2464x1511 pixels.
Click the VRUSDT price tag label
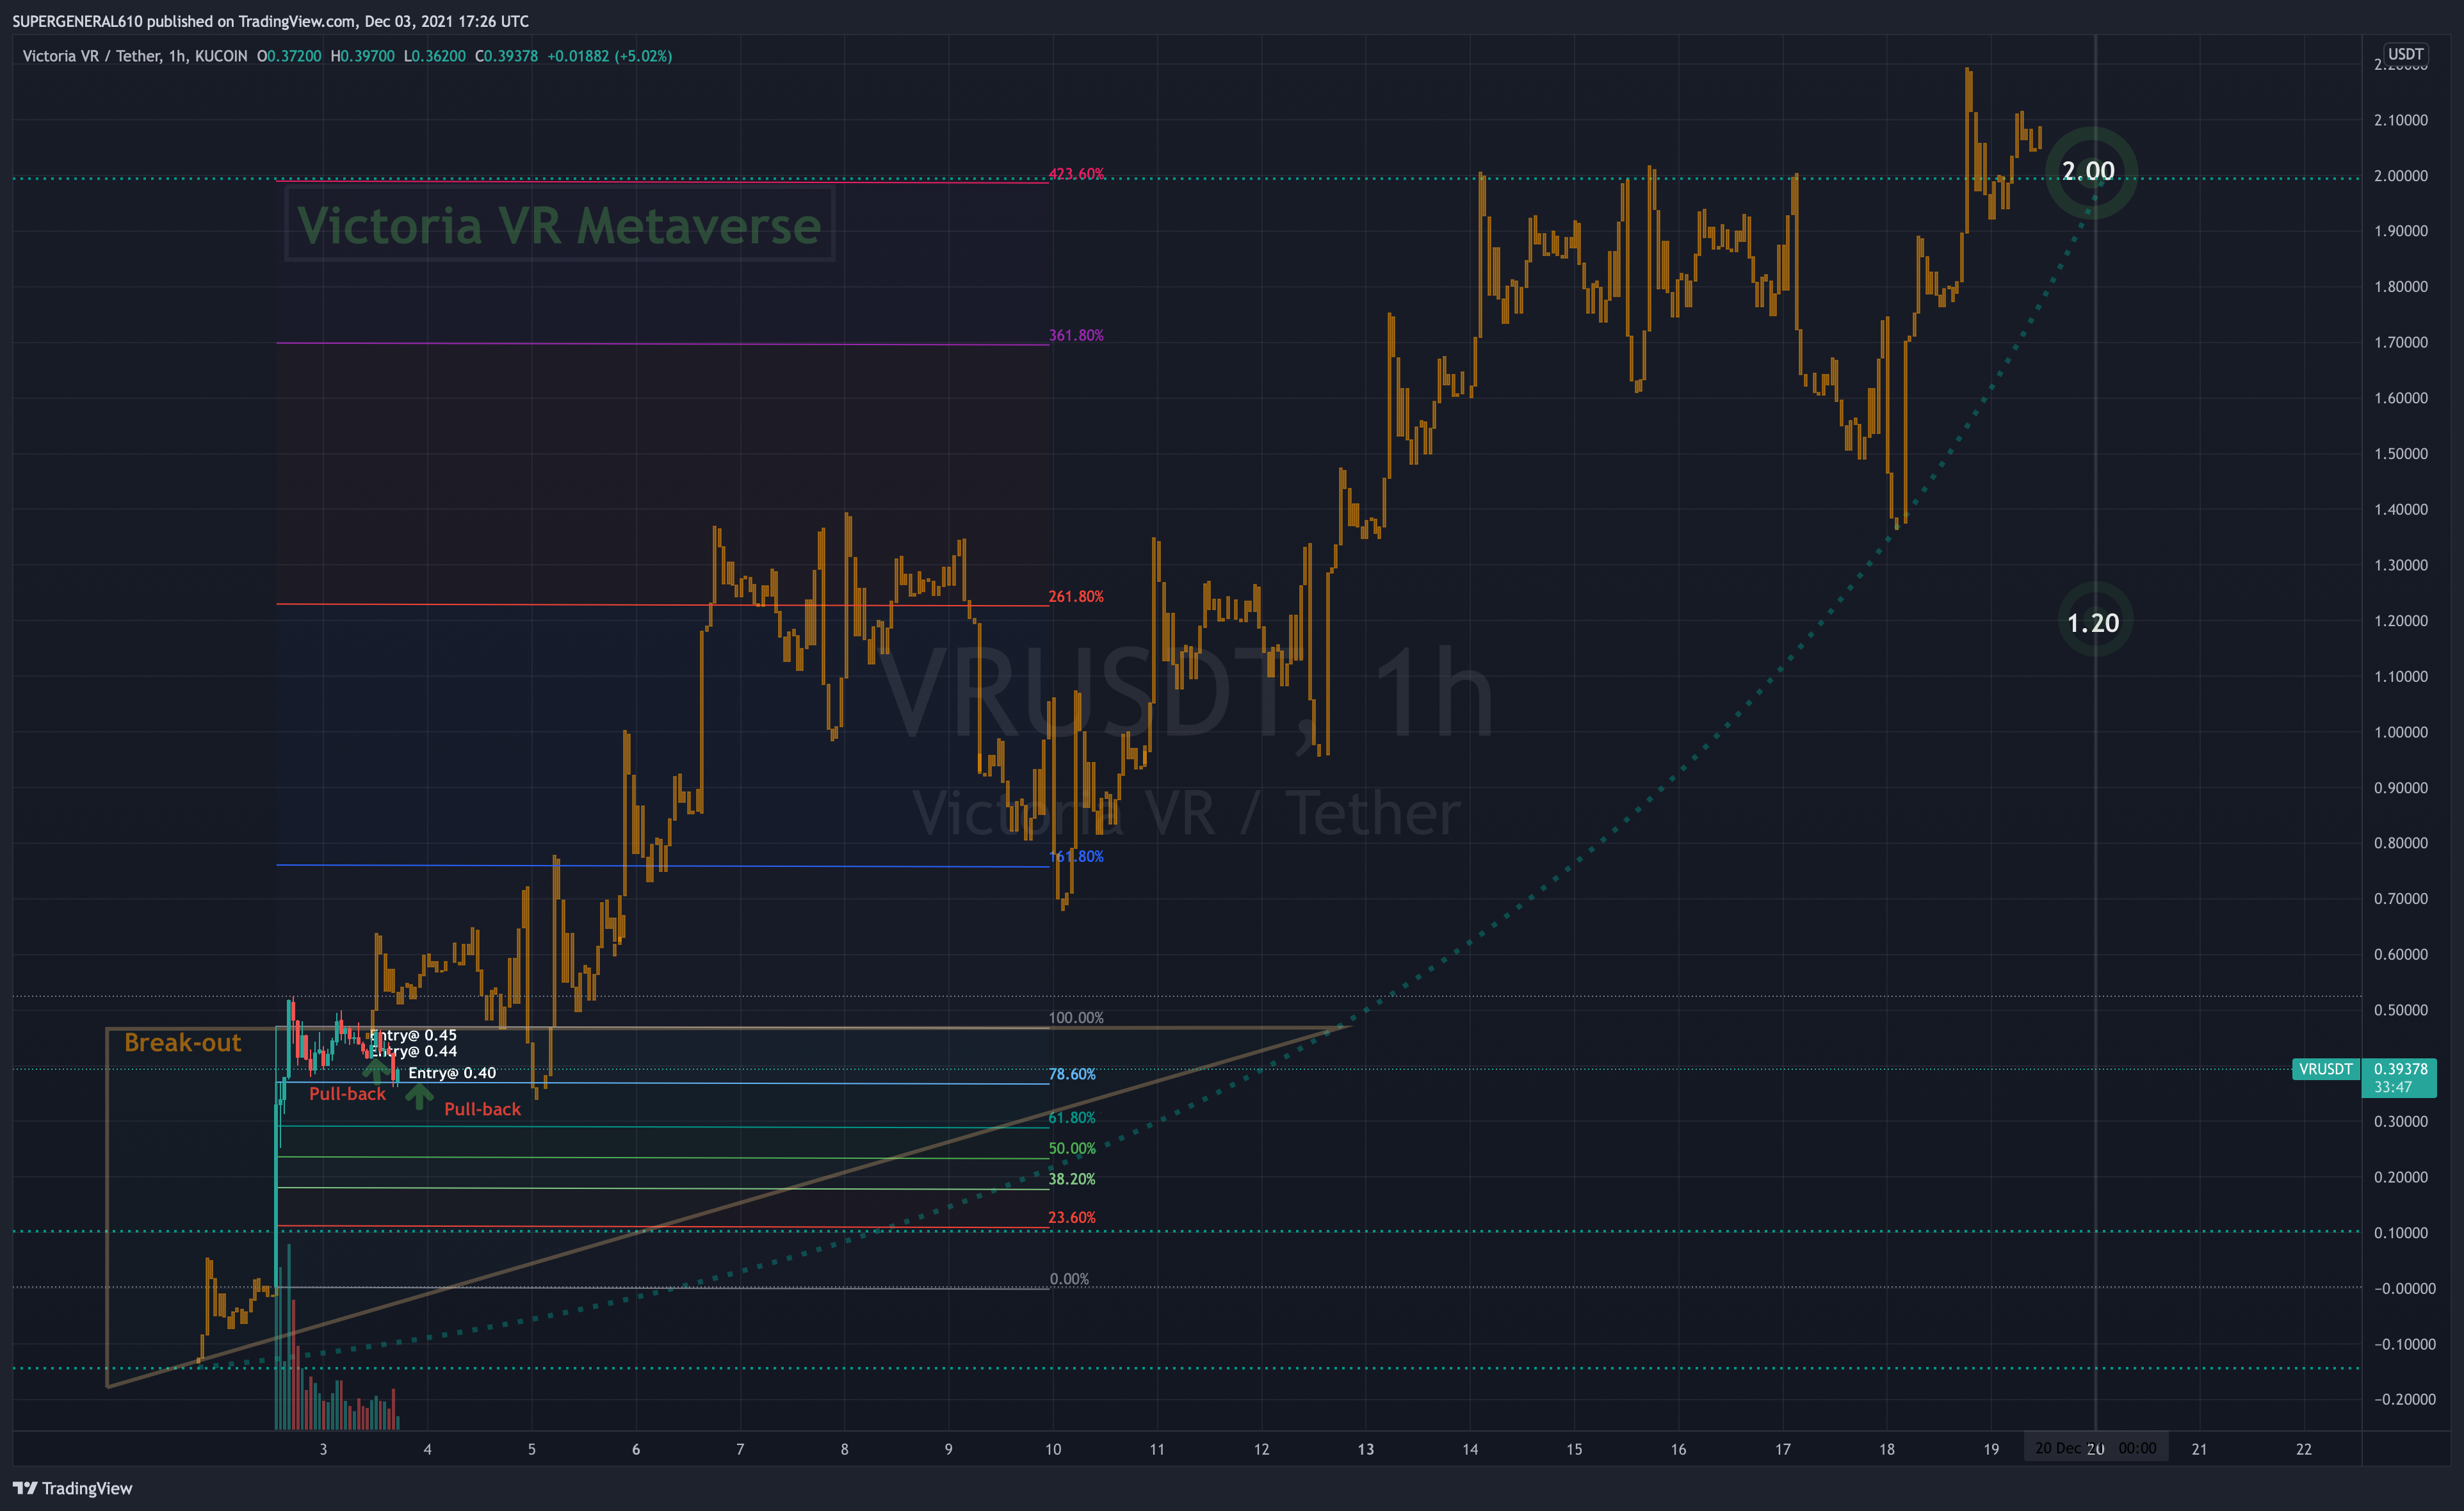(2326, 1069)
